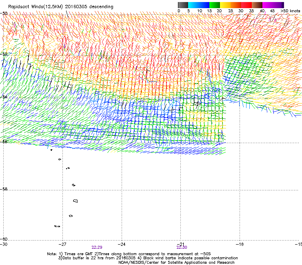This screenshot has height=265, width=302.
Task: Click the latitude label -60
Action: pos(4,239)
